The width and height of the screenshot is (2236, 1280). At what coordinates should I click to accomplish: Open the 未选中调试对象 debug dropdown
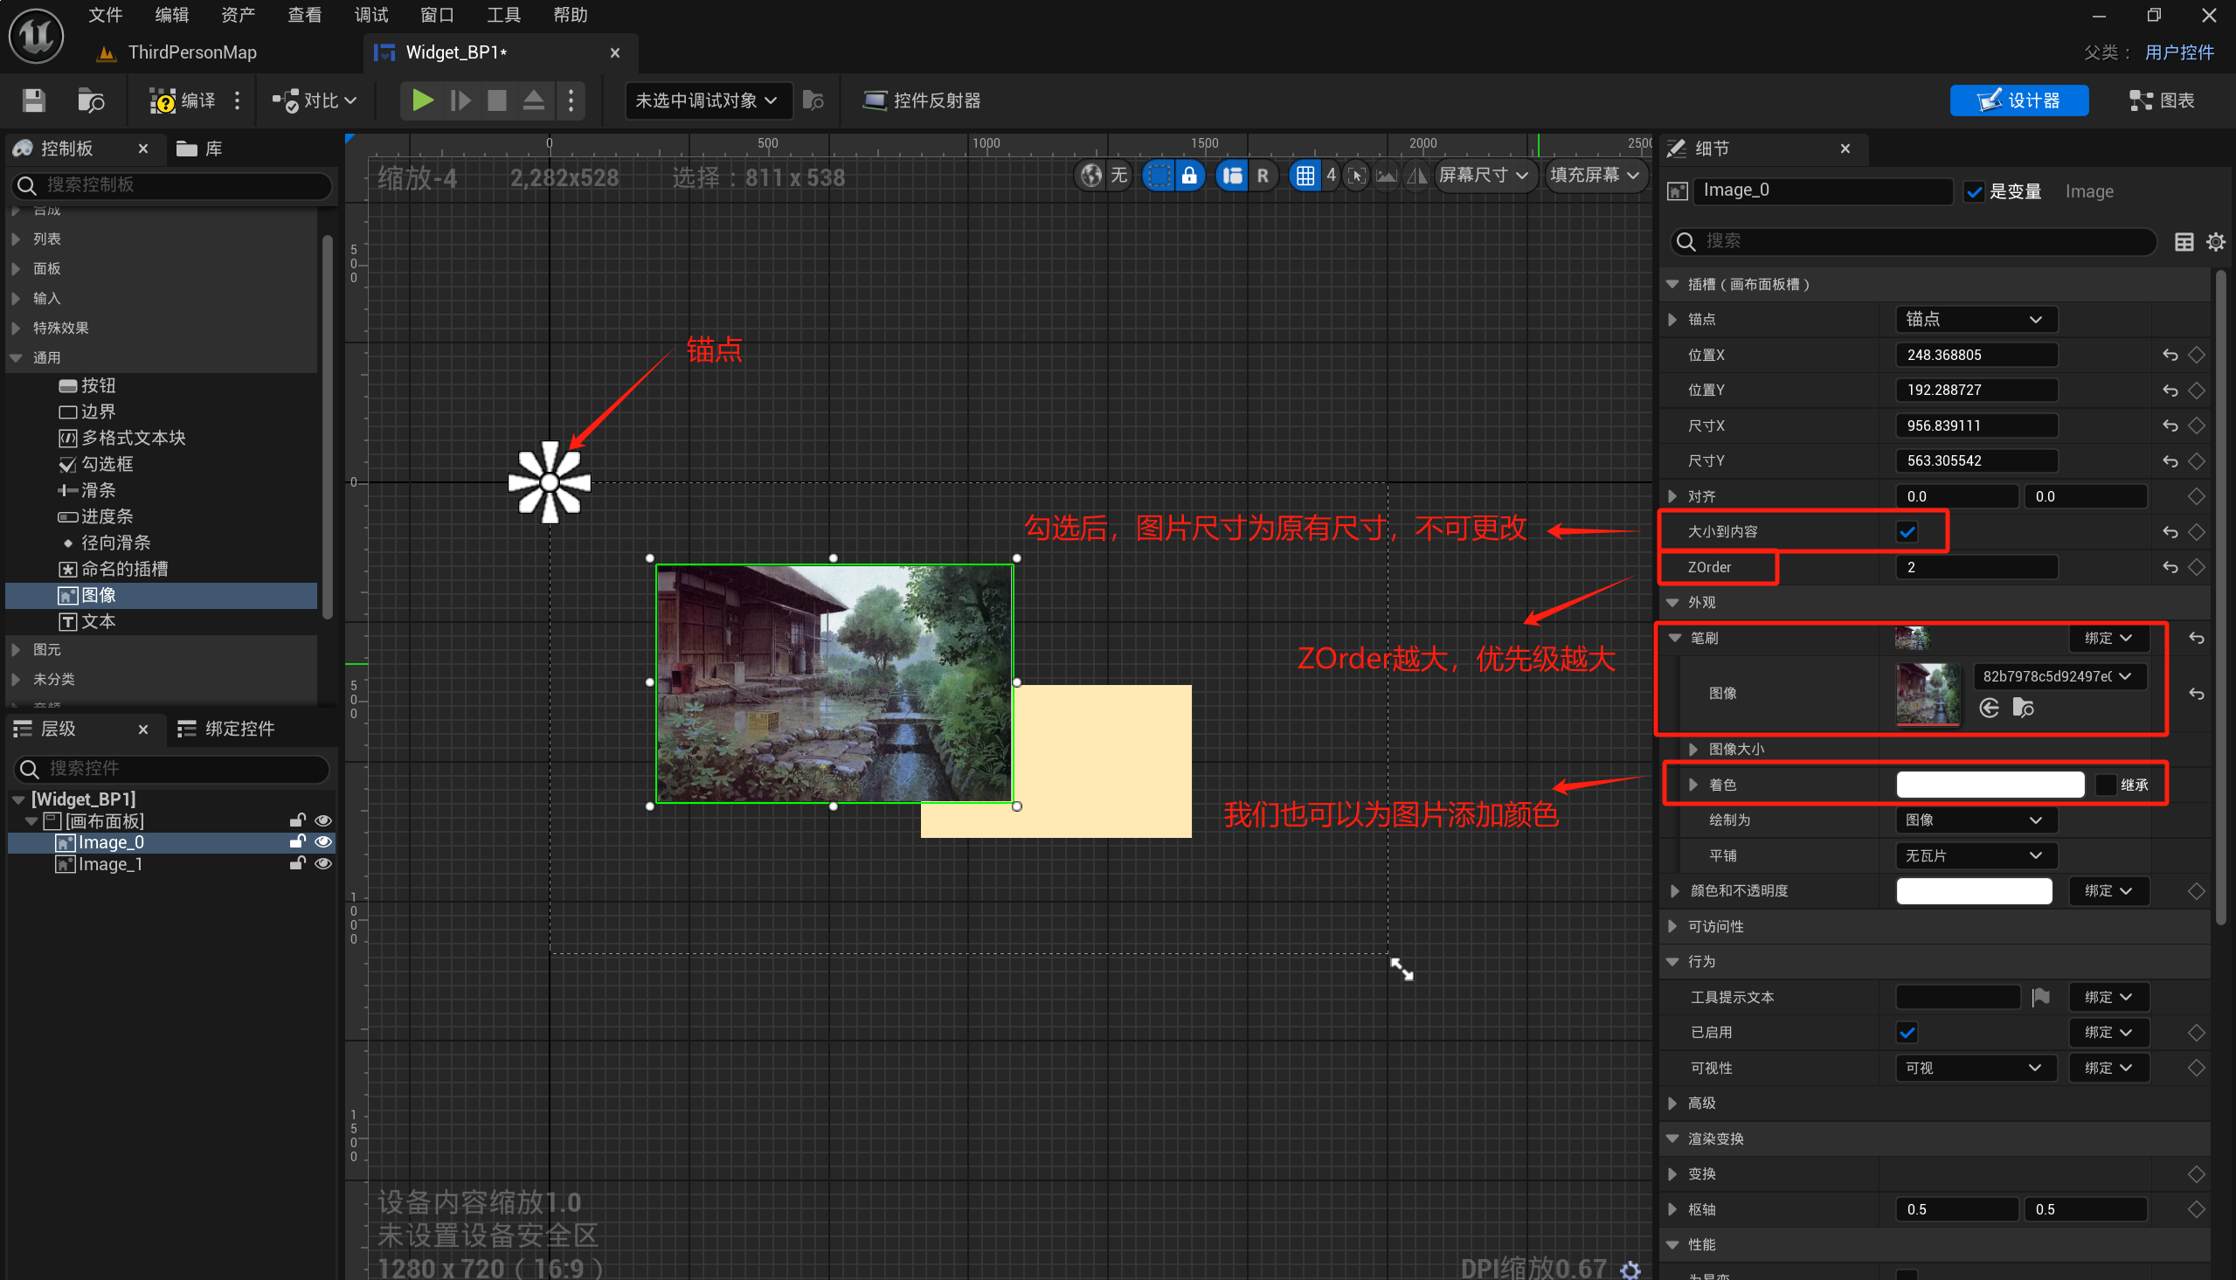tap(708, 100)
